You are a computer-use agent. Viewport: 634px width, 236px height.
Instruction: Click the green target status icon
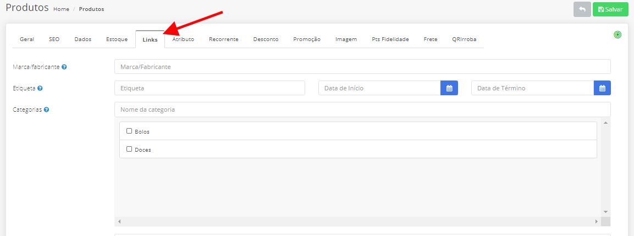[617, 35]
